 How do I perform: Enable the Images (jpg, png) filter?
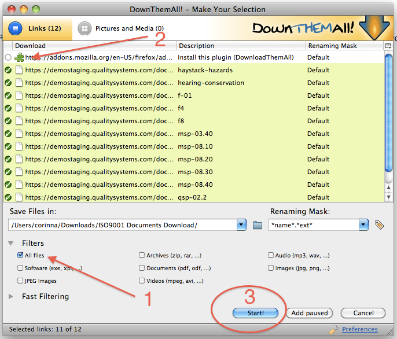point(271,268)
